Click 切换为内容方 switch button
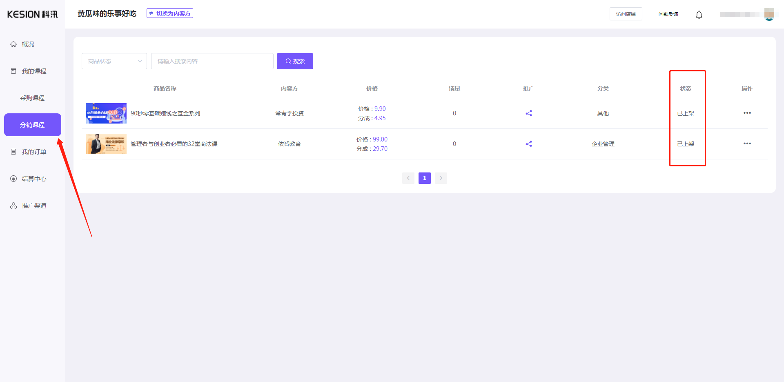This screenshot has width=784, height=382. 170,13
